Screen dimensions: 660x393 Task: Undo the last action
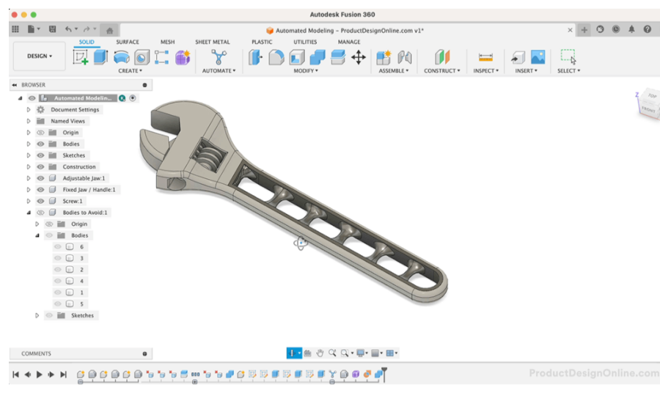pos(68,29)
